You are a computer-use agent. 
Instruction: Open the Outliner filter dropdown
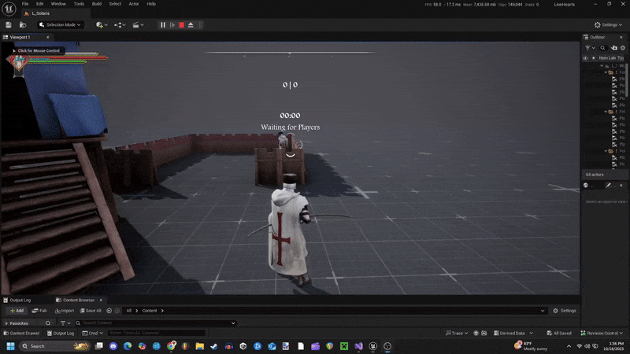[588, 47]
